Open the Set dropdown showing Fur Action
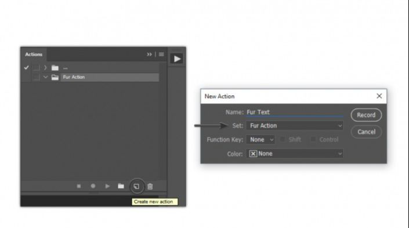Image resolution: width=409 pixels, height=228 pixels. (295, 126)
